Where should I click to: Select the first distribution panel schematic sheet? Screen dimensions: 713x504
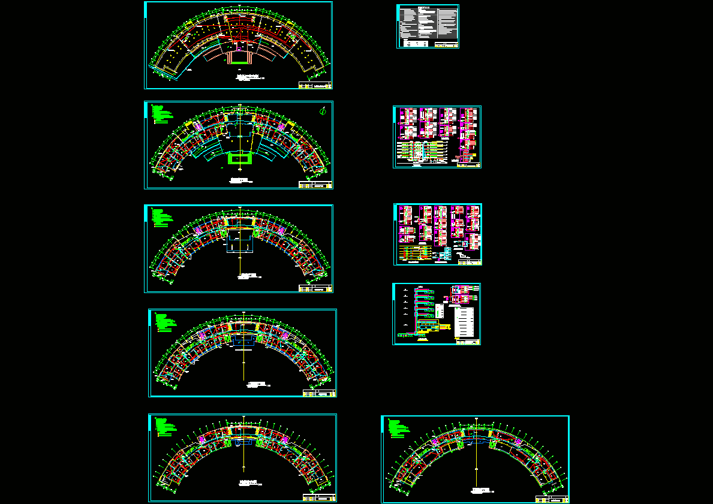[437, 137]
